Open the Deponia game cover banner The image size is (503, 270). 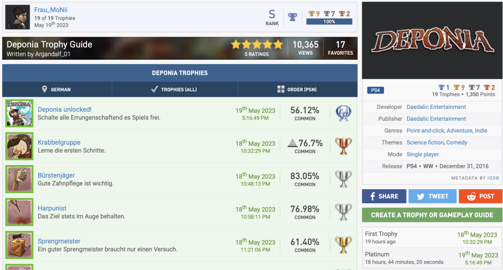[x=432, y=40]
